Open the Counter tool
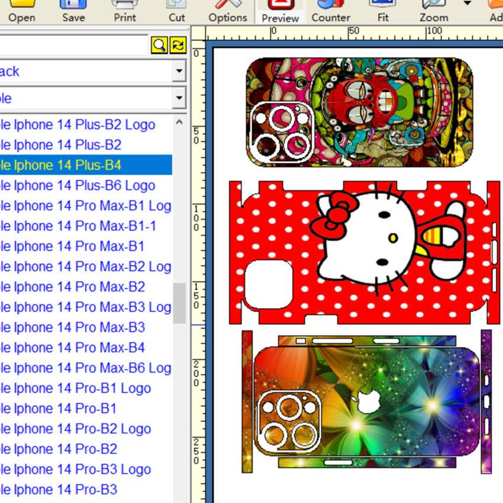Viewport: 503px width, 503px height. [x=331, y=11]
